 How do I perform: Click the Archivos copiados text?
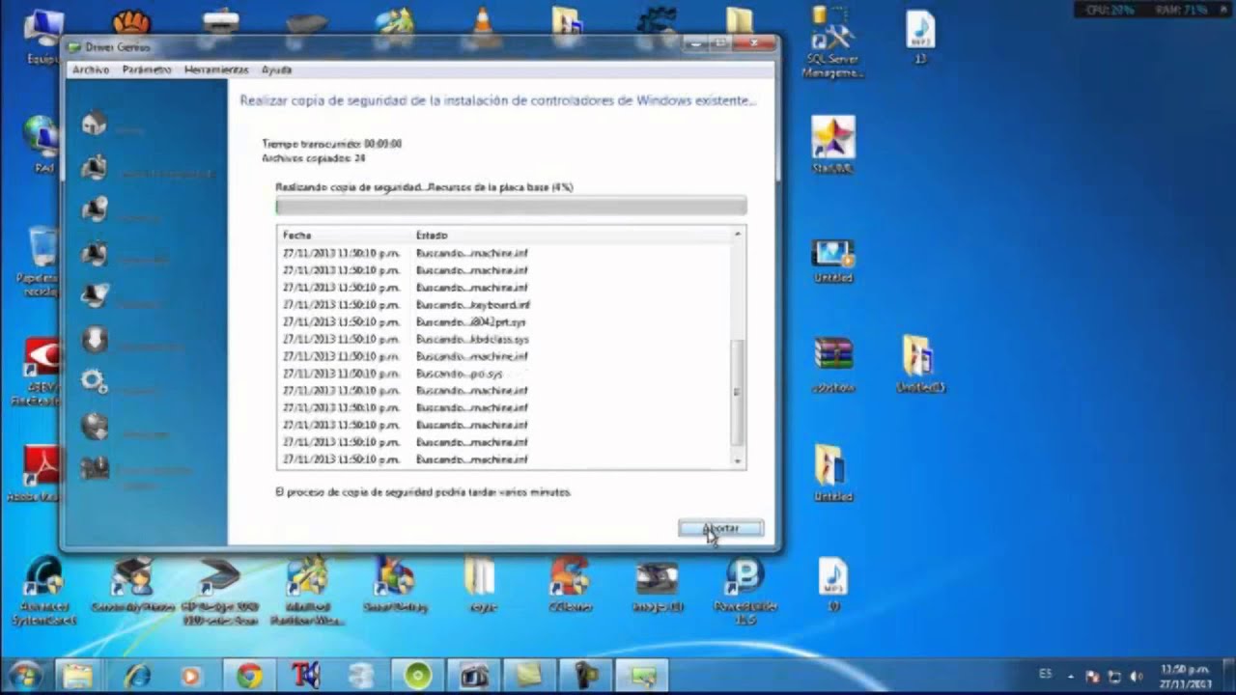point(314,157)
